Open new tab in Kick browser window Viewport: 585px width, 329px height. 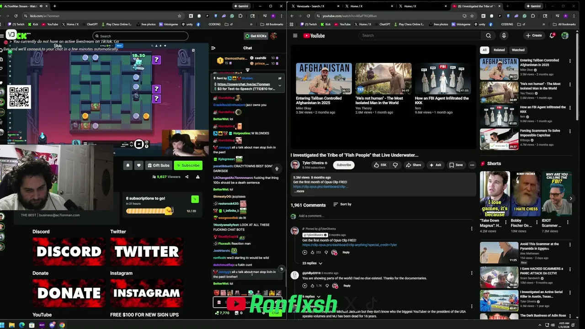[54, 6]
